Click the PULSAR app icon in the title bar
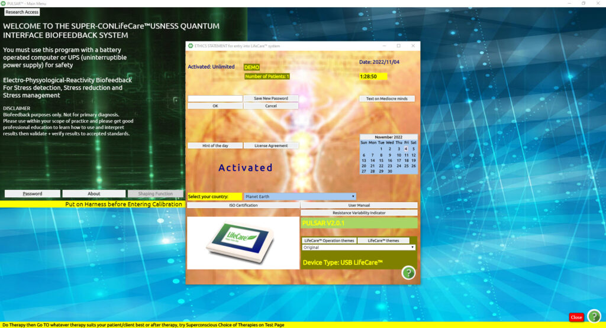The height and width of the screenshot is (328, 606). (x=4, y=4)
